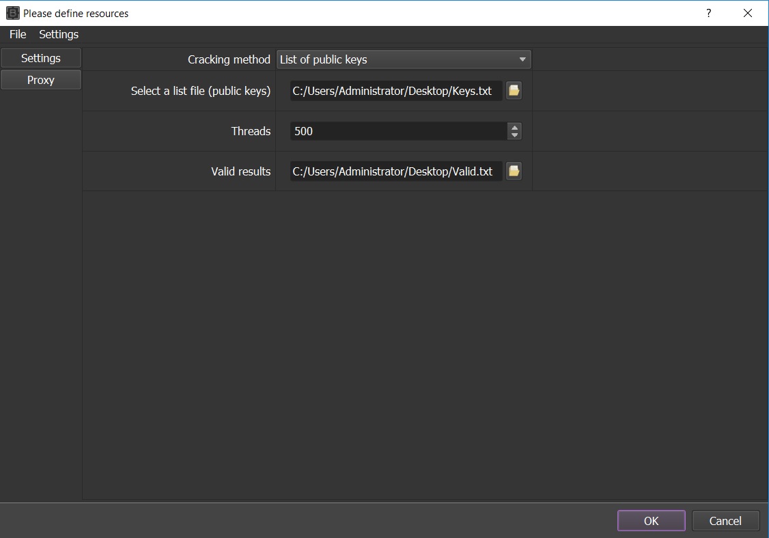This screenshot has height=538, width=769.
Task: Switch to the Proxy sidebar tab
Action: click(x=41, y=80)
